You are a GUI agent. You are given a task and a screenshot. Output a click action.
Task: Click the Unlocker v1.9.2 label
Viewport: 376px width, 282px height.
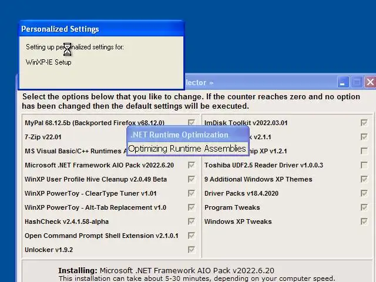[x=49, y=250]
